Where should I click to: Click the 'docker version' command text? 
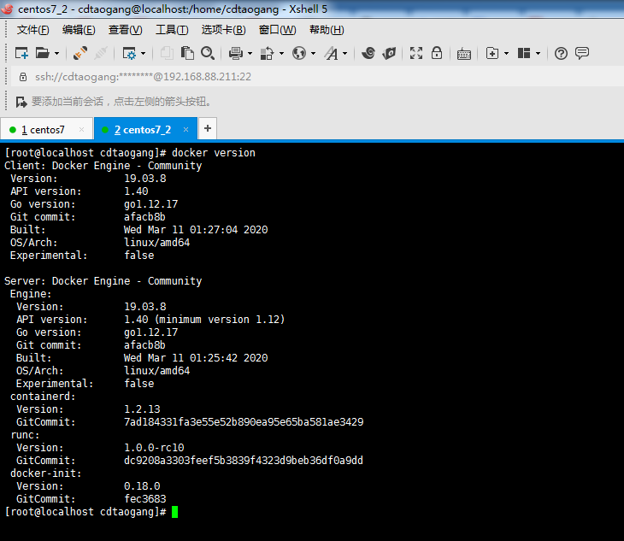[x=214, y=153]
